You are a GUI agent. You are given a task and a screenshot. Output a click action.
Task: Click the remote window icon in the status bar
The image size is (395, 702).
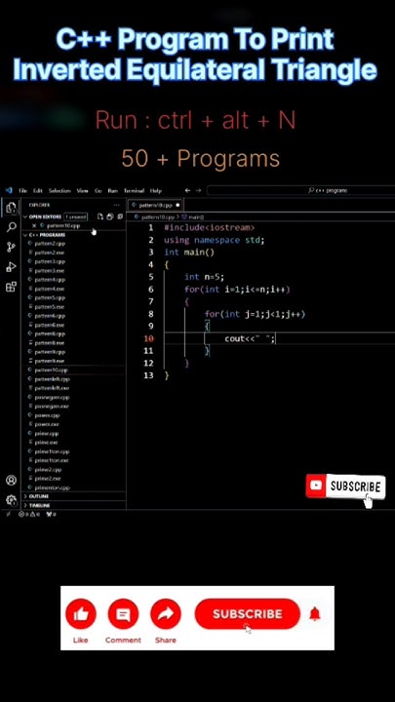point(8,515)
